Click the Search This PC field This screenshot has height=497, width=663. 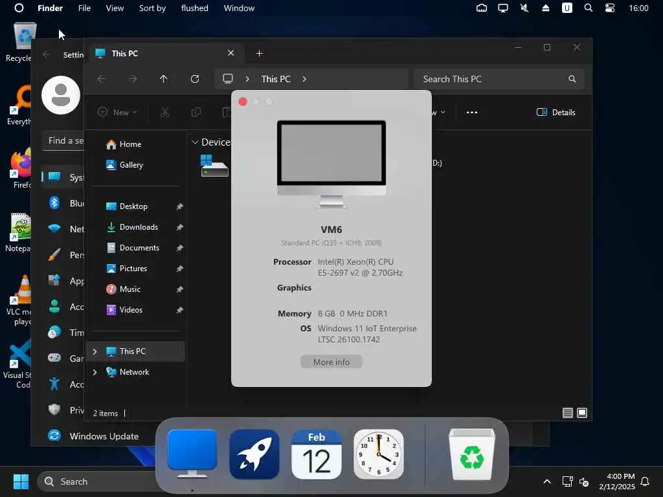pyautogui.click(x=499, y=79)
